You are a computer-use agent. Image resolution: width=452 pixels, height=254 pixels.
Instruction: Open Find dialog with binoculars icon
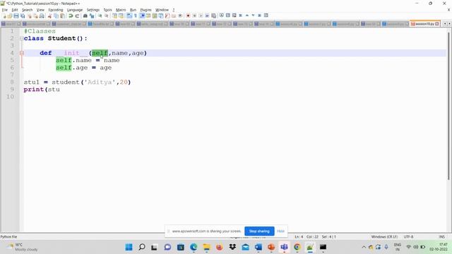85,16
